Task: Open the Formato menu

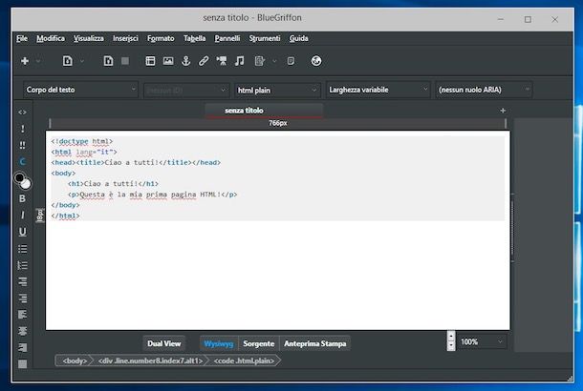Action: (161, 38)
